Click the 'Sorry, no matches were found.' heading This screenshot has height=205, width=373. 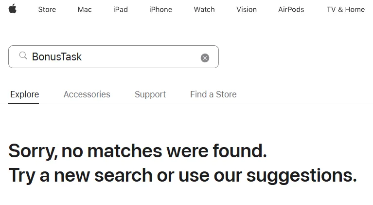coord(138,151)
